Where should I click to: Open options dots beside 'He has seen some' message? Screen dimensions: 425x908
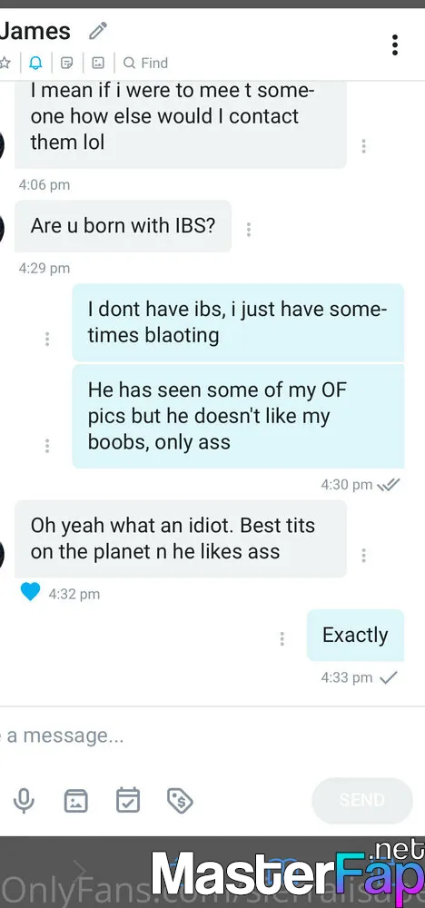point(47,445)
